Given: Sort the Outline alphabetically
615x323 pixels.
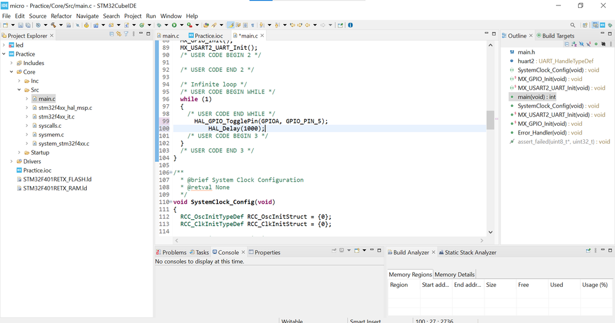Looking at the screenshot, I should pos(574,44).
